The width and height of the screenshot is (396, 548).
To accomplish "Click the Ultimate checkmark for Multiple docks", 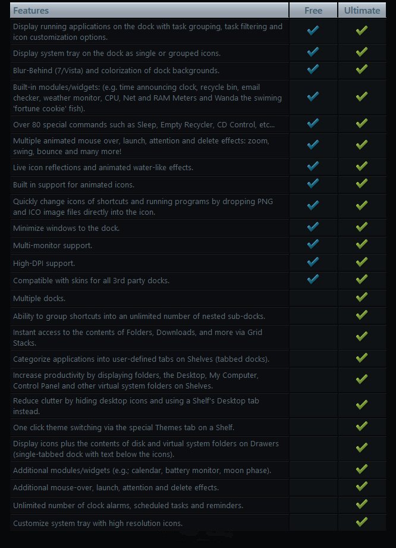I will [x=362, y=298].
